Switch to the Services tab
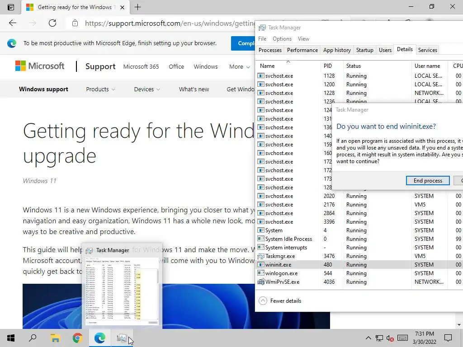Viewport: 463px width, 347px height. pos(427,50)
